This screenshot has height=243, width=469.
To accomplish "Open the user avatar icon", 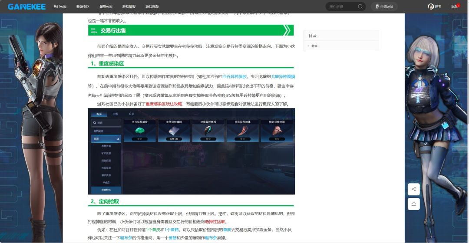I will [x=431, y=7].
